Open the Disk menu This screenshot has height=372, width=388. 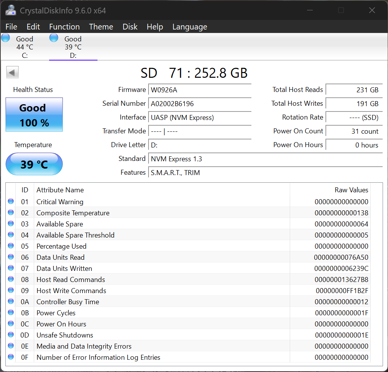click(x=130, y=27)
